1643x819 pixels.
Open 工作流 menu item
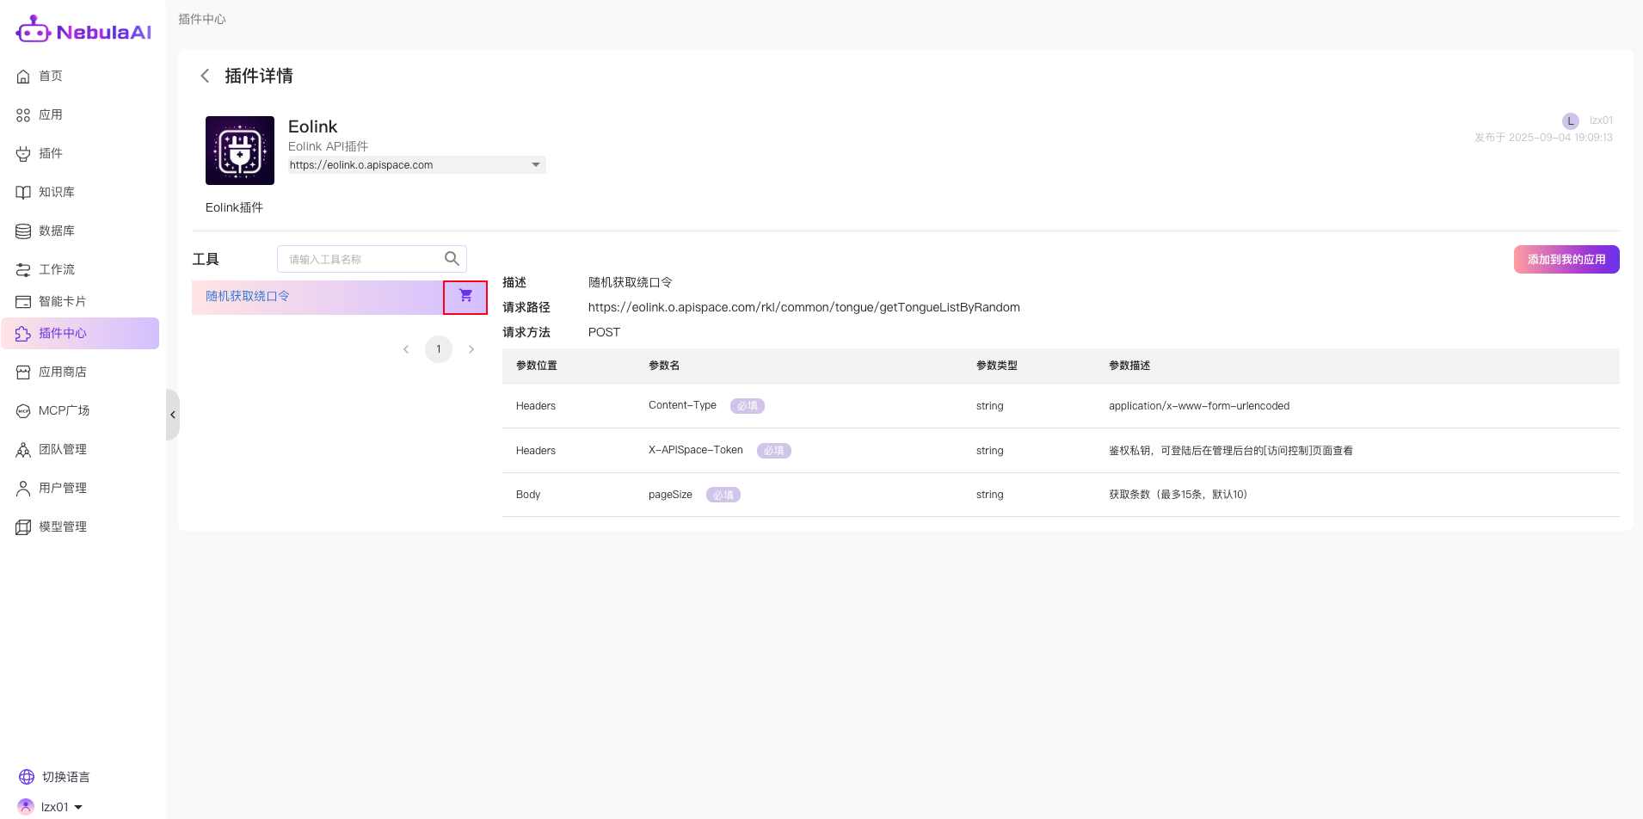click(57, 270)
